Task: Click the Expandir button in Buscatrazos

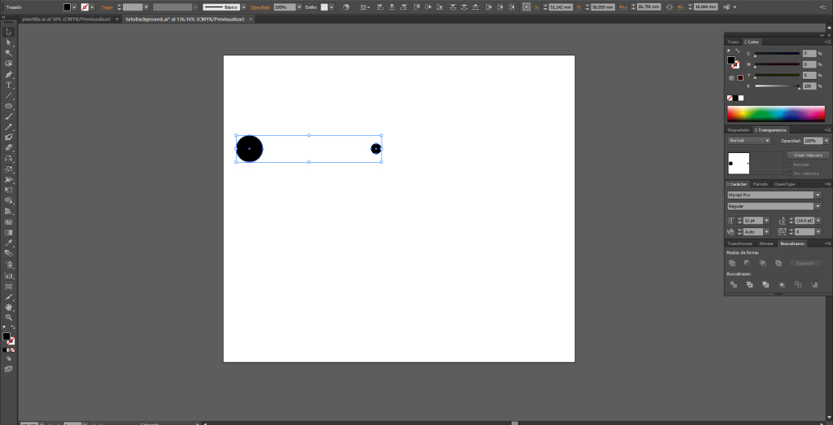Action: [x=805, y=263]
